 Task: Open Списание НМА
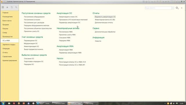[65, 38]
